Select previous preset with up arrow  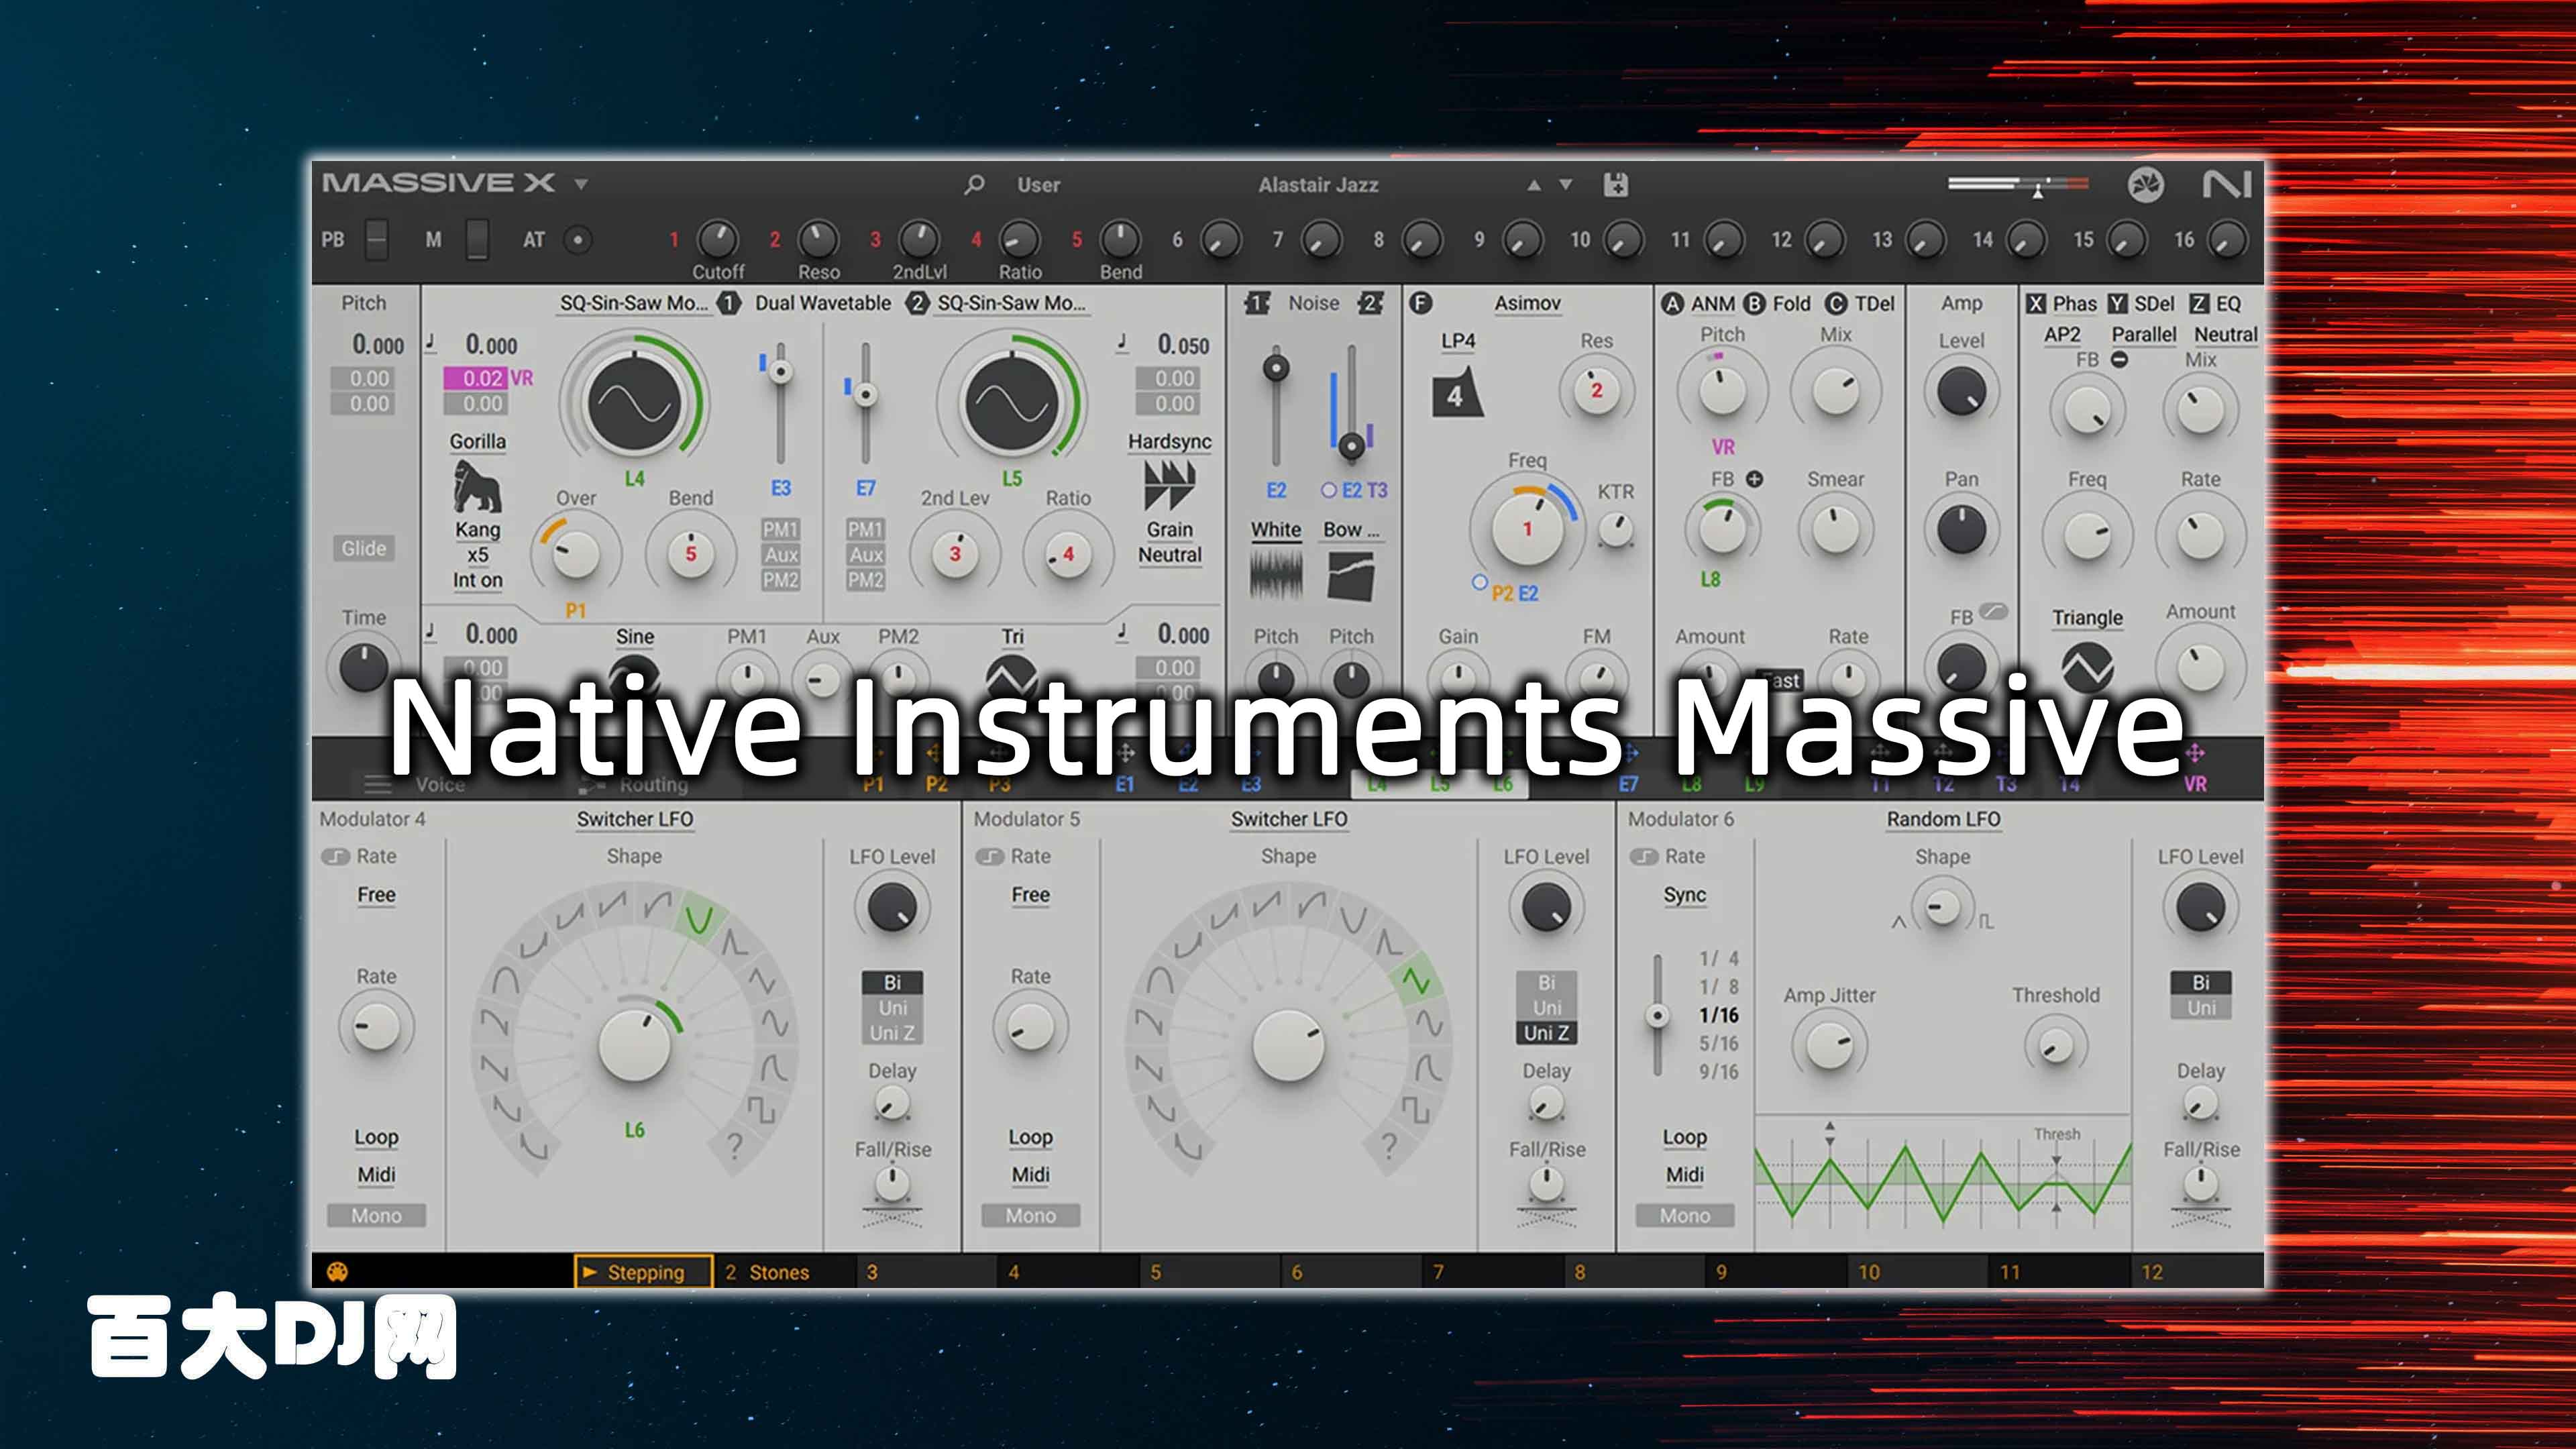pos(1534,185)
